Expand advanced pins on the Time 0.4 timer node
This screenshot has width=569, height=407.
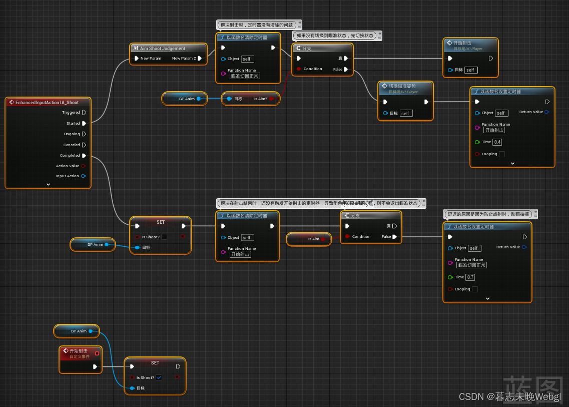tap(512, 163)
